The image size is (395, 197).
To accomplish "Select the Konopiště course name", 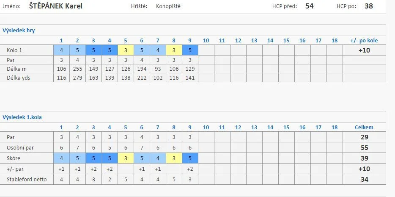I will point(168,6).
